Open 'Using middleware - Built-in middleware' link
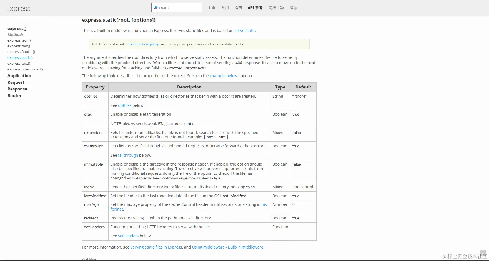Viewport: 489px width, 261px height. click(227, 247)
